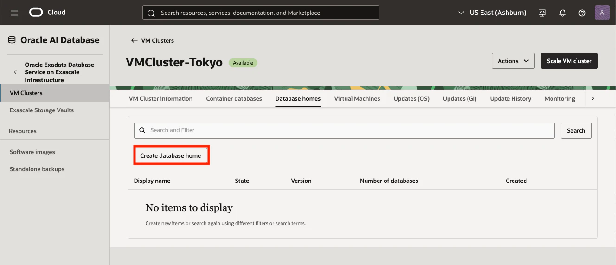Open the user profile avatar
The width and height of the screenshot is (616, 265).
point(602,13)
